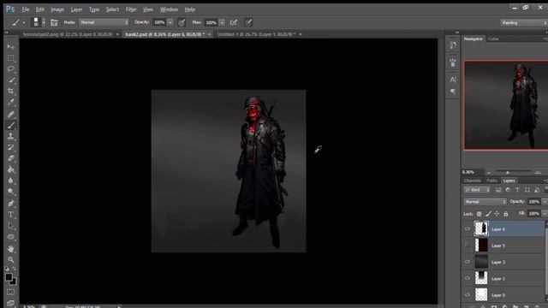548x308 pixels.
Task: Select the Type tool in toolbox
Action: [11, 215]
